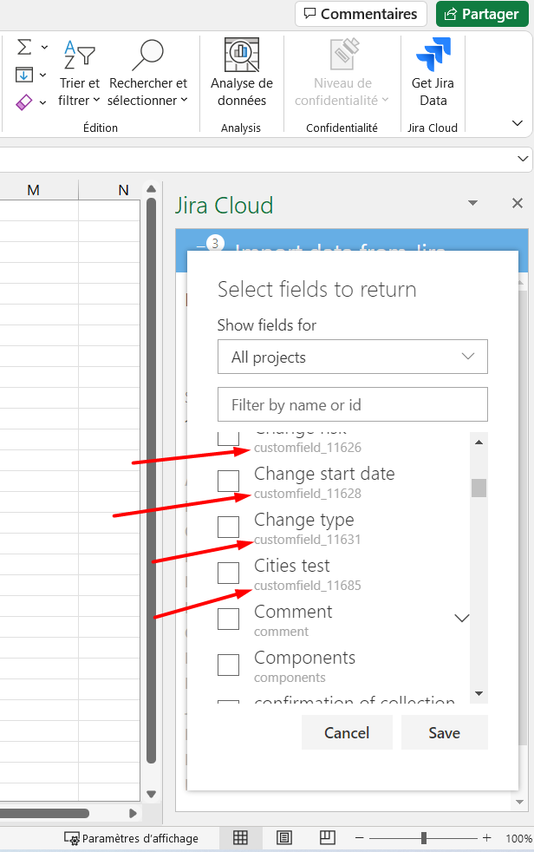Open Paramètres d'affichage
This screenshot has width=534, height=852.
tap(131, 838)
